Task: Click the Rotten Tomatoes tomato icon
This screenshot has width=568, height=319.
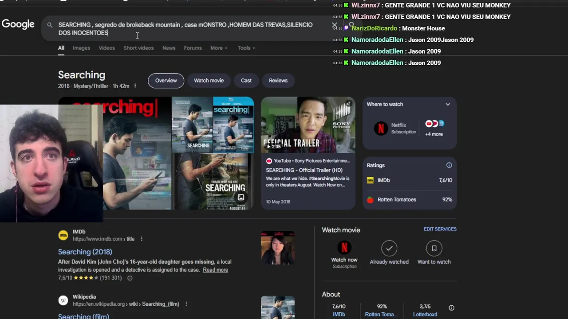Action: point(370,200)
